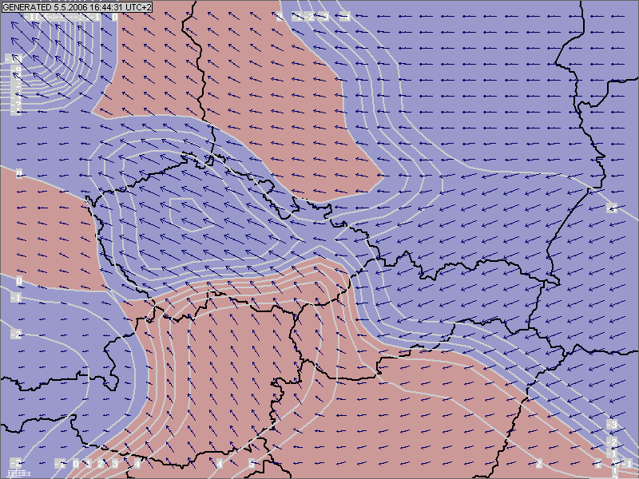Select the 5 contour label on bottom edge
This screenshot has width=639, height=479.
[252, 464]
